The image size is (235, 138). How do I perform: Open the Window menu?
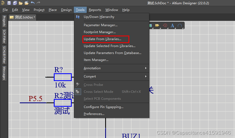click(112, 10)
